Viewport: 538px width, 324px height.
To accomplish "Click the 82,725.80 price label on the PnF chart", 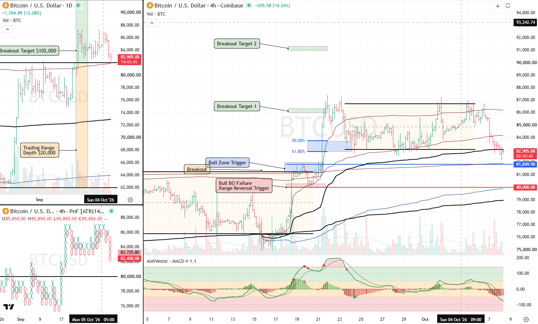I will pos(130,252).
